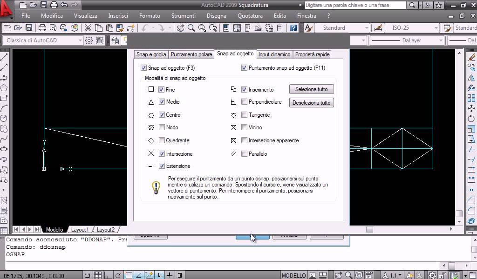
Task: Select the Zoom Window tool
Action: [x=202, y=28]
